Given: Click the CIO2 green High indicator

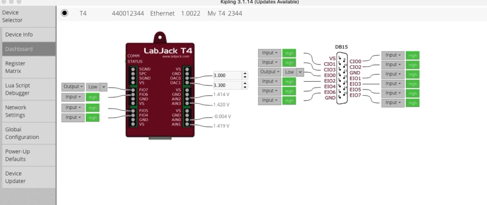Looking at the screenshot, I should (412, 65).
